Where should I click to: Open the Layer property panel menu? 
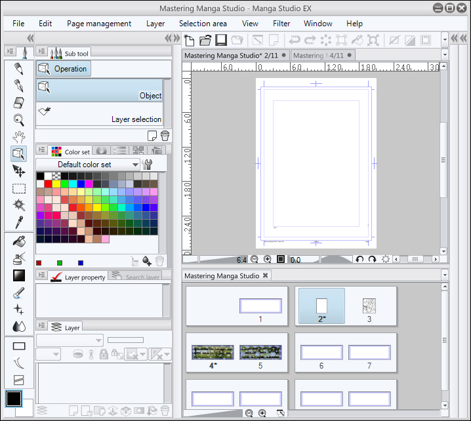tap(41, 275)
